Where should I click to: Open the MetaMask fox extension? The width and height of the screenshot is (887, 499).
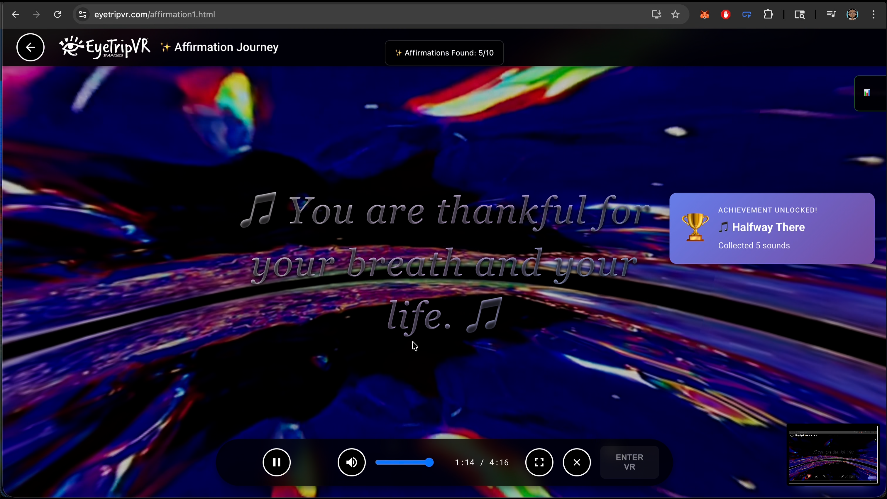tap(704, 14)
